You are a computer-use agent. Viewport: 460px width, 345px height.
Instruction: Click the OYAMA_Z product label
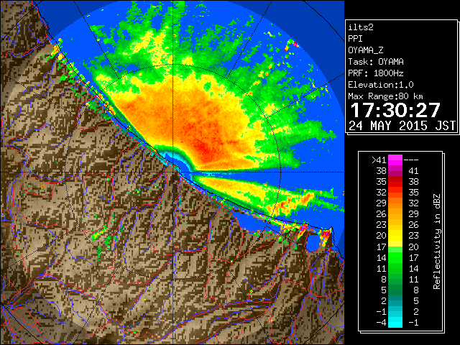coord(366,50)
